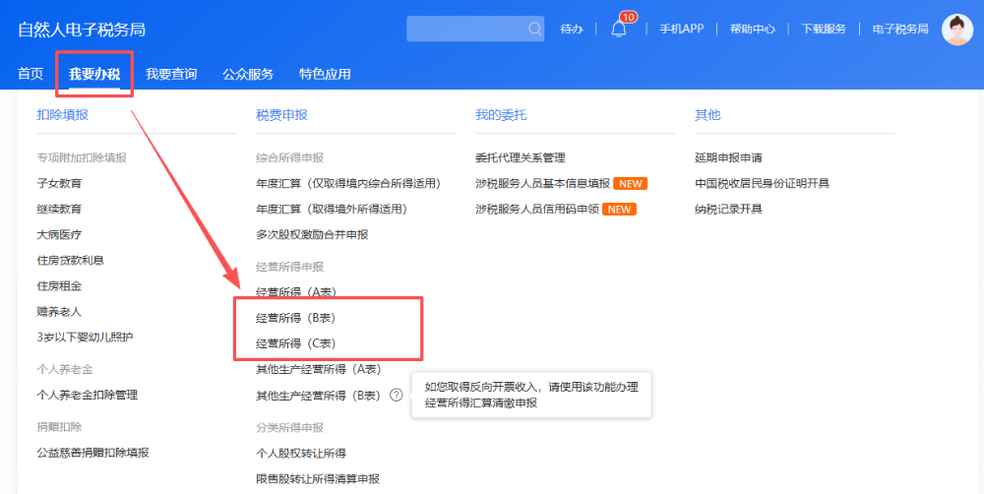Screen dimensions: 984x494
Task: Open the notification bell icon
Action: [x=619, y=29]
